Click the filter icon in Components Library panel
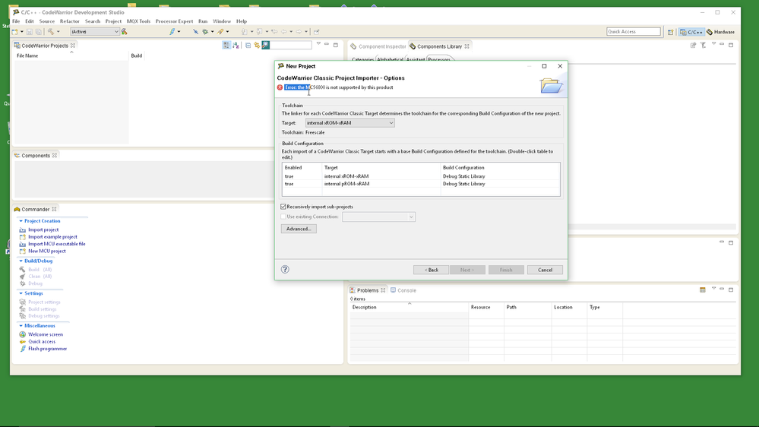Image resolution: width=759 pixels, height=427 pixels. pos(703,45)
